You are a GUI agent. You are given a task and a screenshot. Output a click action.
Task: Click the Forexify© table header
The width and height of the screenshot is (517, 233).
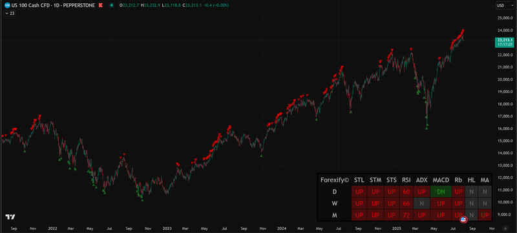pyautogui.click(x=334, y=180)
